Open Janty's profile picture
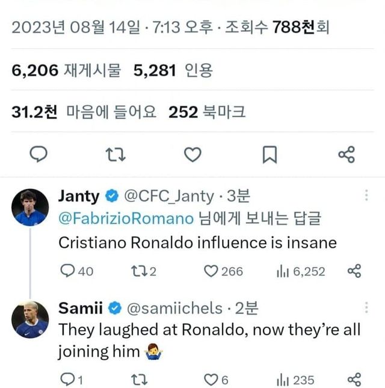Screen dimensions: 385x388 point(30,208)
